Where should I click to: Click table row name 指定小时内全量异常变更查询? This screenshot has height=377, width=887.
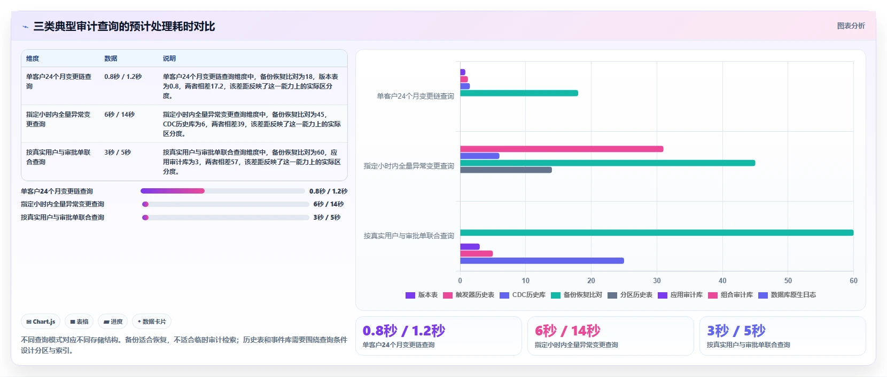59,119
